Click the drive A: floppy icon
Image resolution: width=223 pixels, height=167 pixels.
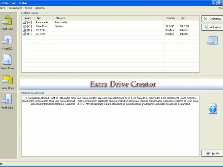pos(25,22)
